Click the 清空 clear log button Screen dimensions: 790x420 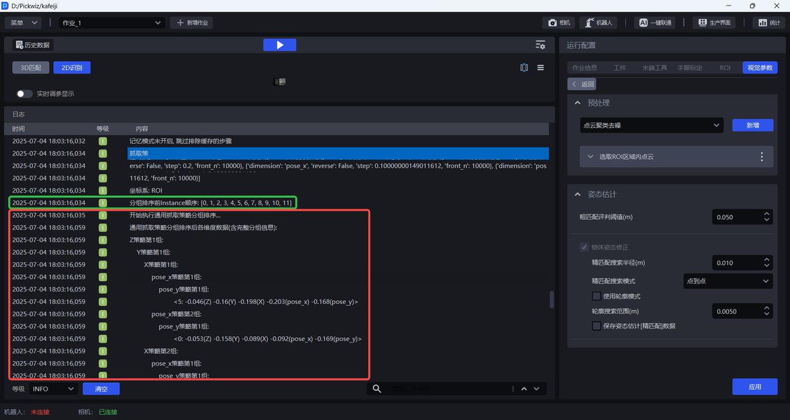(x=101, y=388)
